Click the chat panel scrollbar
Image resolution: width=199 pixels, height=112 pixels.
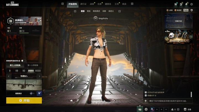point(191,95)
